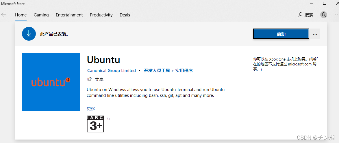339x143 pixels.
Task: Click the share arrow icon
Action: tap(89, 79)
